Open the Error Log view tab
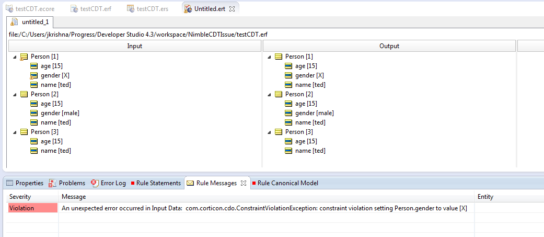 (x=109, y=183)
